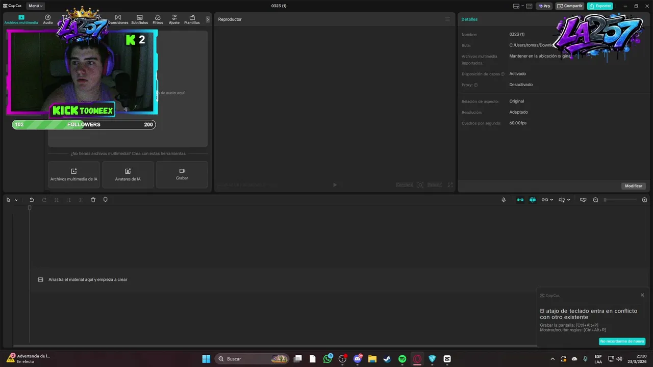Play the preview in Reproductor
The height and width of the screenshot is (367, 653).
[335, 185]
